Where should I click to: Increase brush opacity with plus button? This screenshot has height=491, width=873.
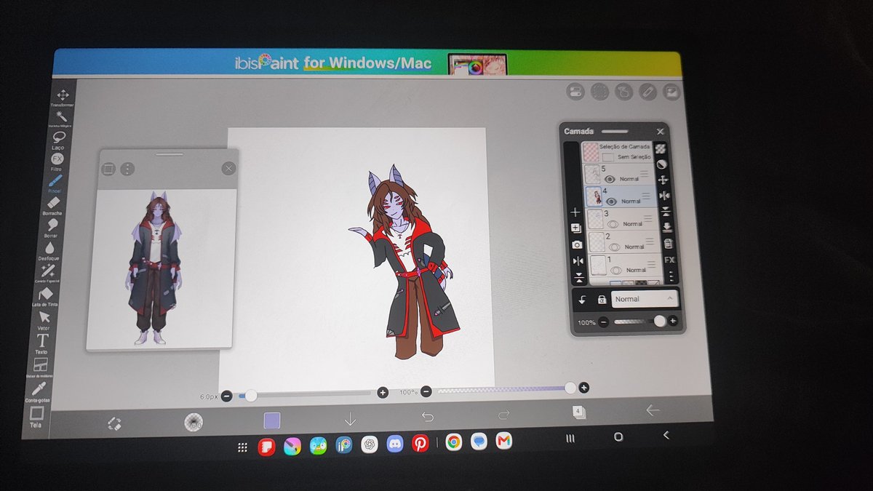click(x=583, y=388)
